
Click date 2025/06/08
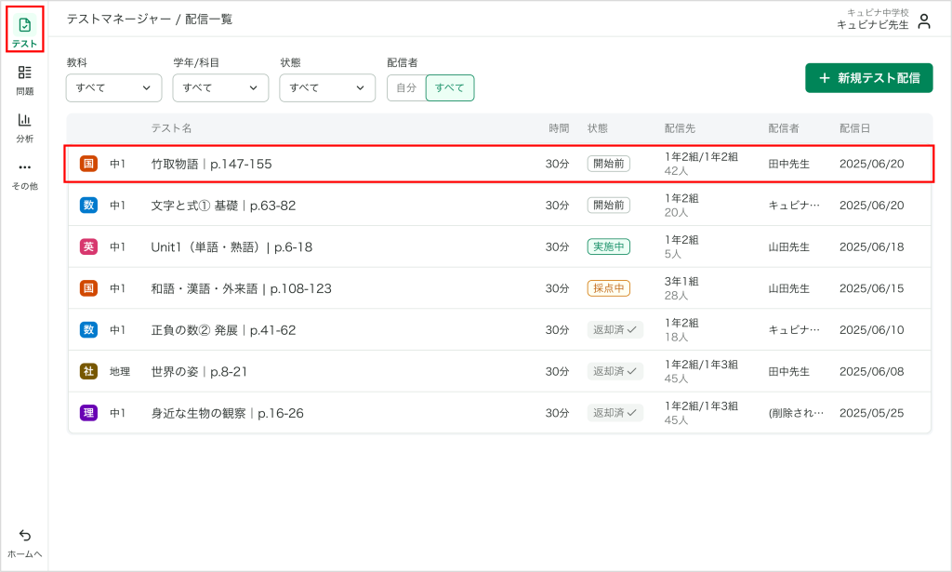coord(871,371)
